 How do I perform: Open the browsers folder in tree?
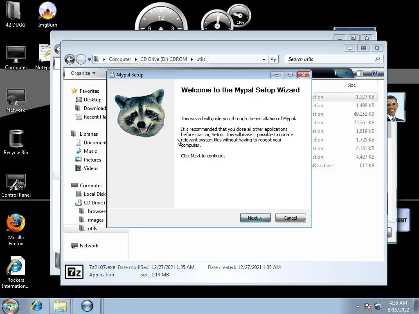coord(93,211)
